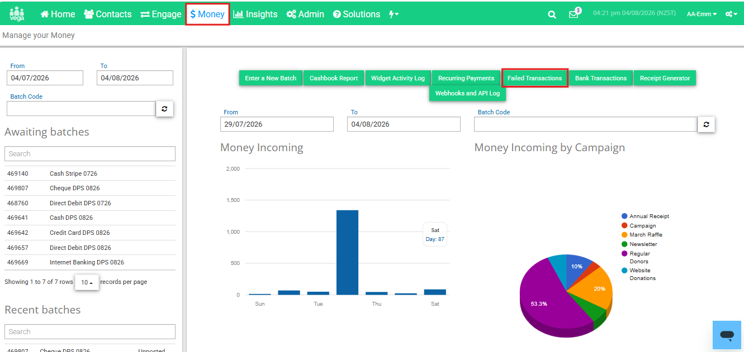
Task: Open the chat widget bubble
Action: [x=727, y=335]
